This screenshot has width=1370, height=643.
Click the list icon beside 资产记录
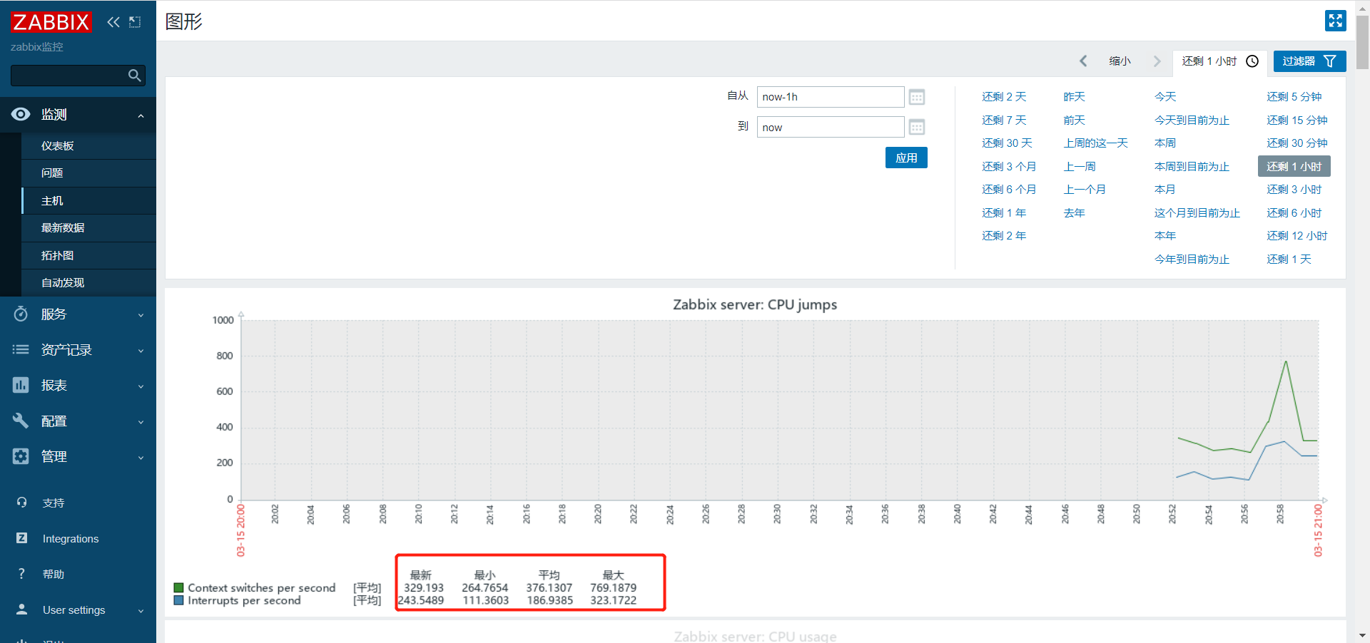coord(21,349)
